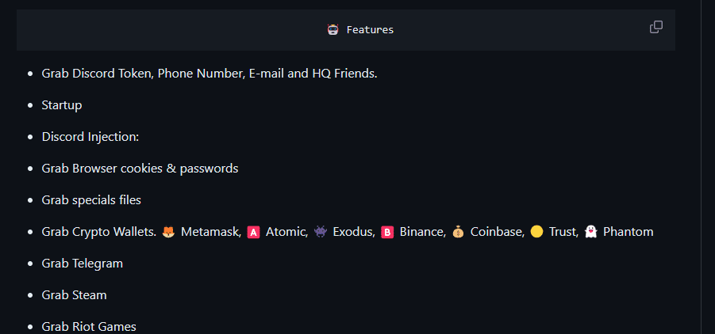Click the purple alien icon before Exodus
The height and width of the screenshot is (334, 715).
[321, 232]
